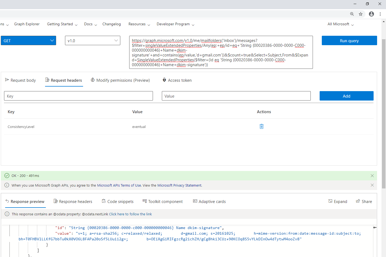Open the Response headers tab
Image resolution: width=386 pixels, height=257 pixels.
pos(73,202)
